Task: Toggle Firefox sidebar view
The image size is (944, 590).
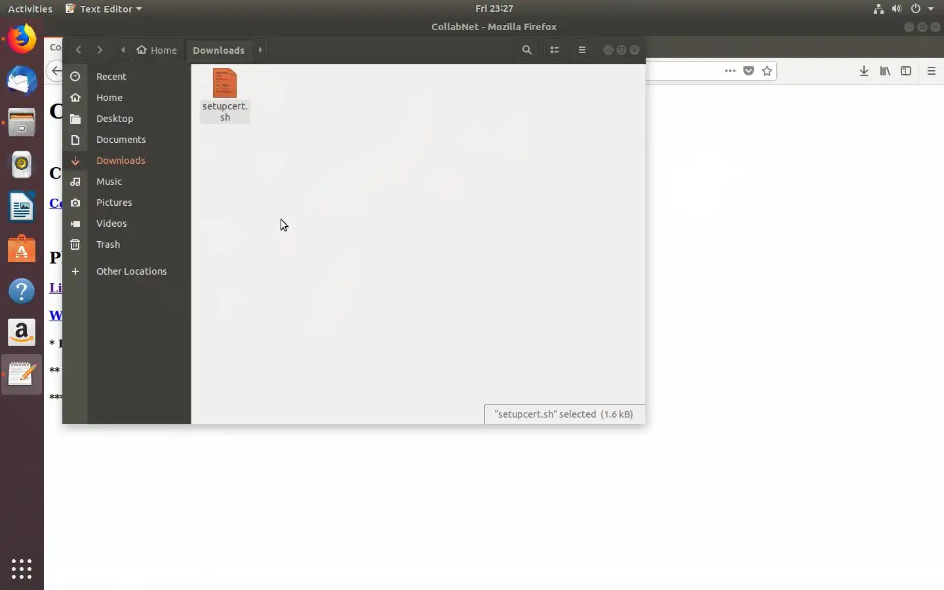Action: coord(906,71)
